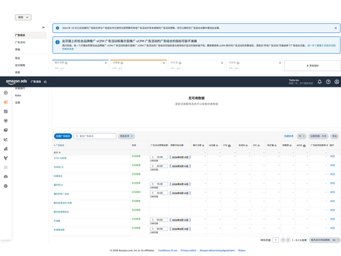Edit the budget field showing 20.00
The width and height of the screenshot is (341, 256).
[x=159, y=166]
